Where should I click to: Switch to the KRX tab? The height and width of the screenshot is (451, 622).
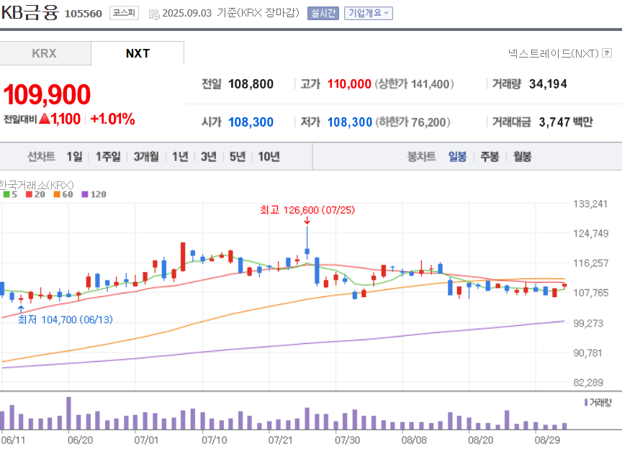pos(45,53)
